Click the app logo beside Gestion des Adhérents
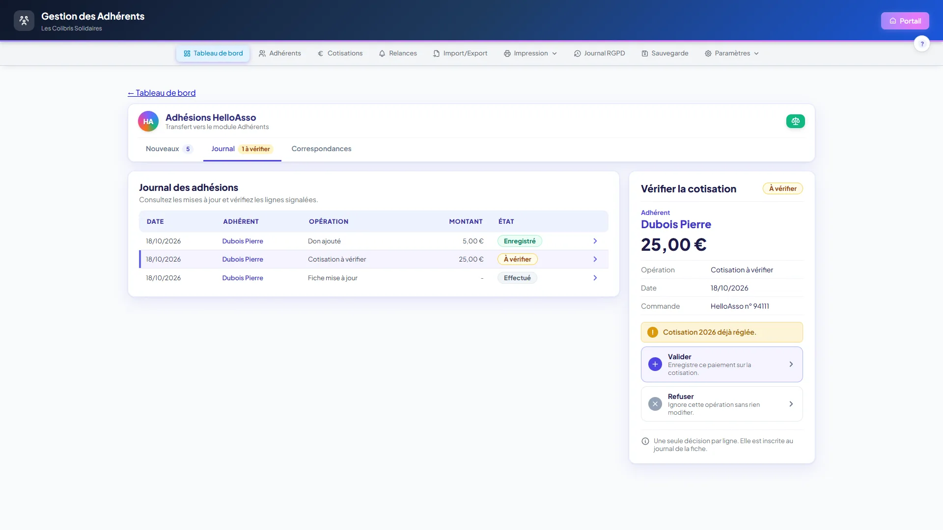This screenshot has height=530, width=943. (24, 21)
